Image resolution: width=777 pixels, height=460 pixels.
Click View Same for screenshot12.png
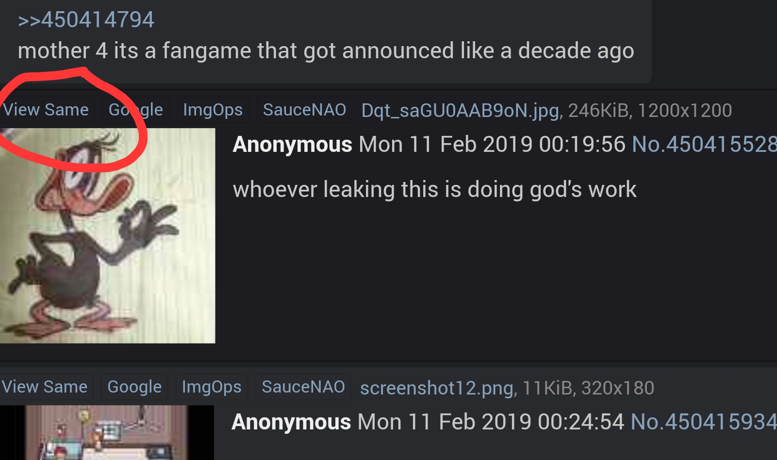pyautogui.click(x=45, y=387)
